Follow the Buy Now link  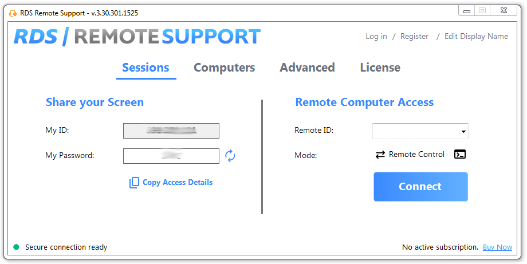[497, 247]
